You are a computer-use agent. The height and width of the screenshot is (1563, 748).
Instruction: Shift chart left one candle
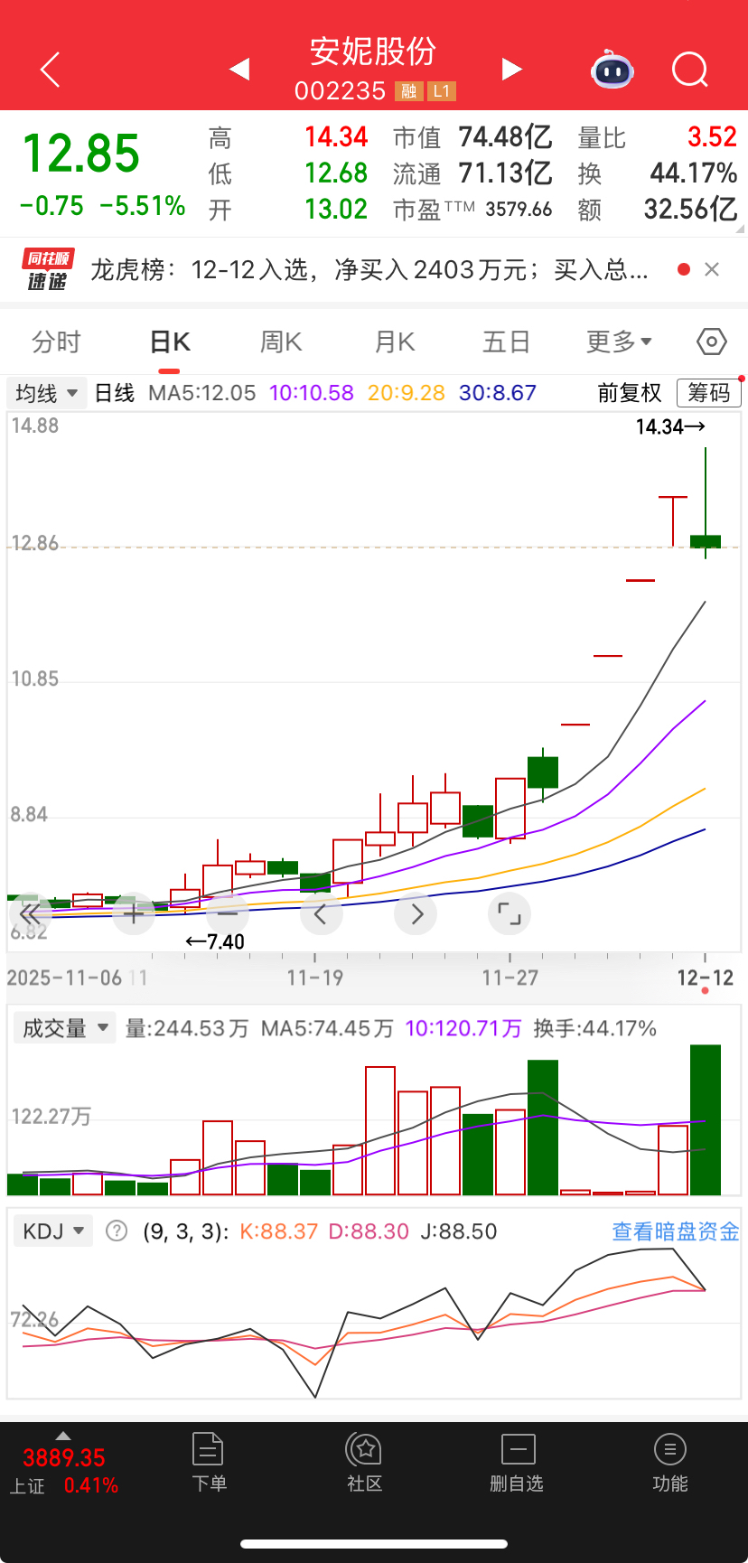[x=321, y=914]
